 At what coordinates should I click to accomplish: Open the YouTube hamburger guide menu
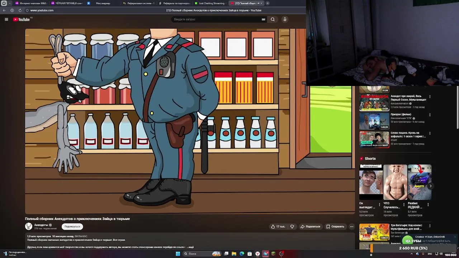(x=6, y=19)
